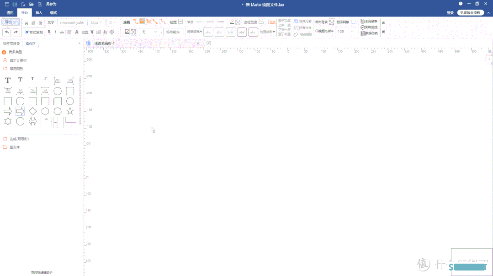Switch to the 格式 ribbon tab

click(x=53, y=13)
